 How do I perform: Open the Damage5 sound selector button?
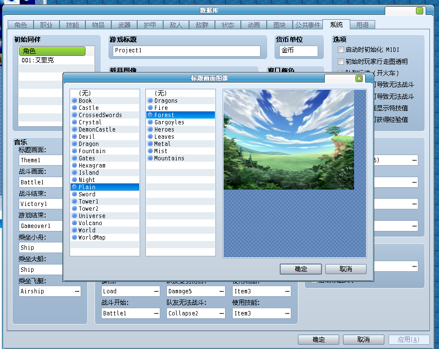coord(222,291)
